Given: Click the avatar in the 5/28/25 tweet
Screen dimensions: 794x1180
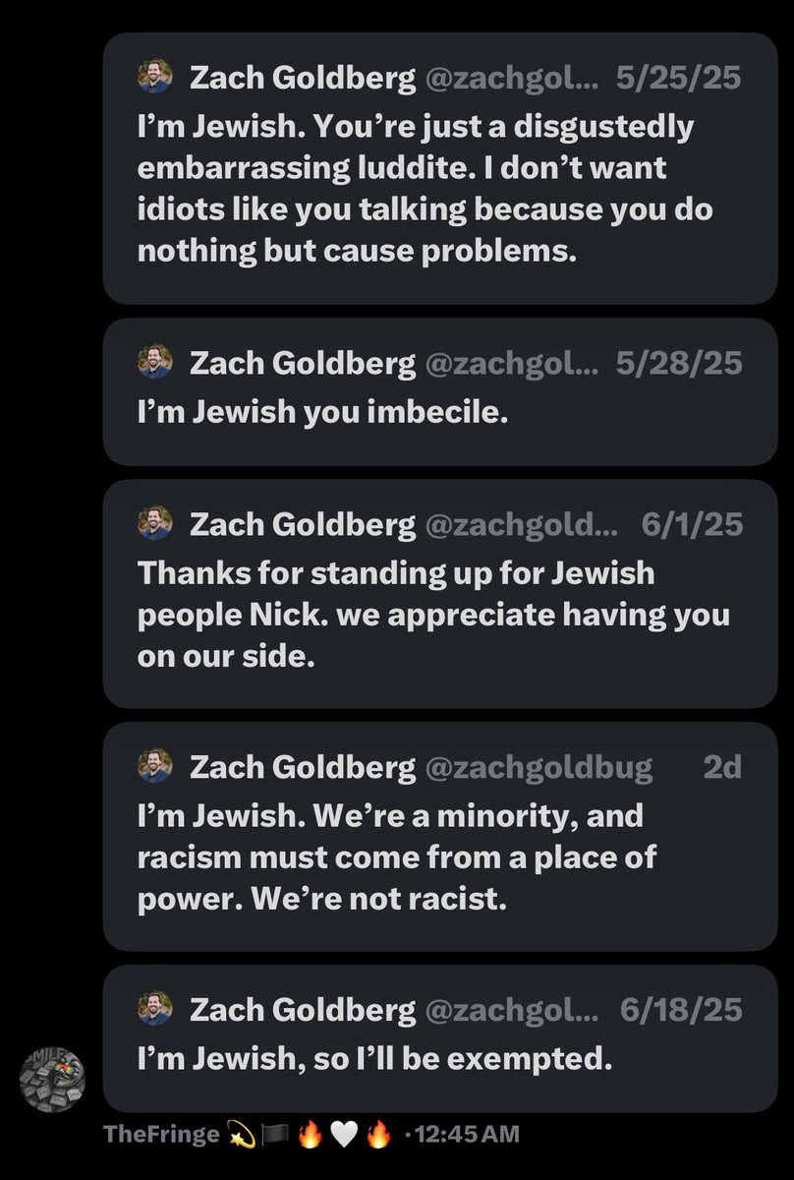Looking at the screenshot, I should 155,363.
